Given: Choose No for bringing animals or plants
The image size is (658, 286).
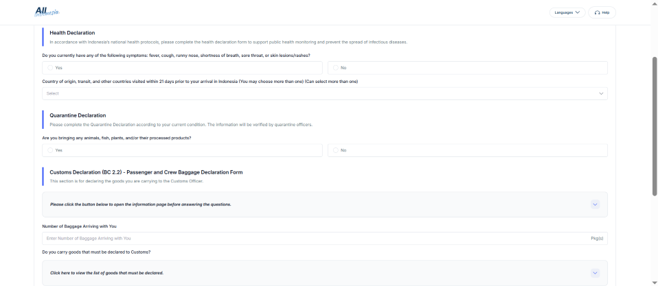Looking at the screenshot, I should click(334, 150).
